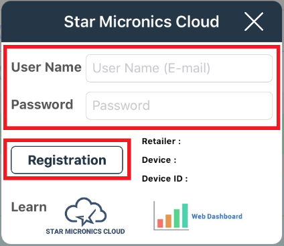Click the Password label
This screenshot has height=246, width=284.
click(42, 105)
